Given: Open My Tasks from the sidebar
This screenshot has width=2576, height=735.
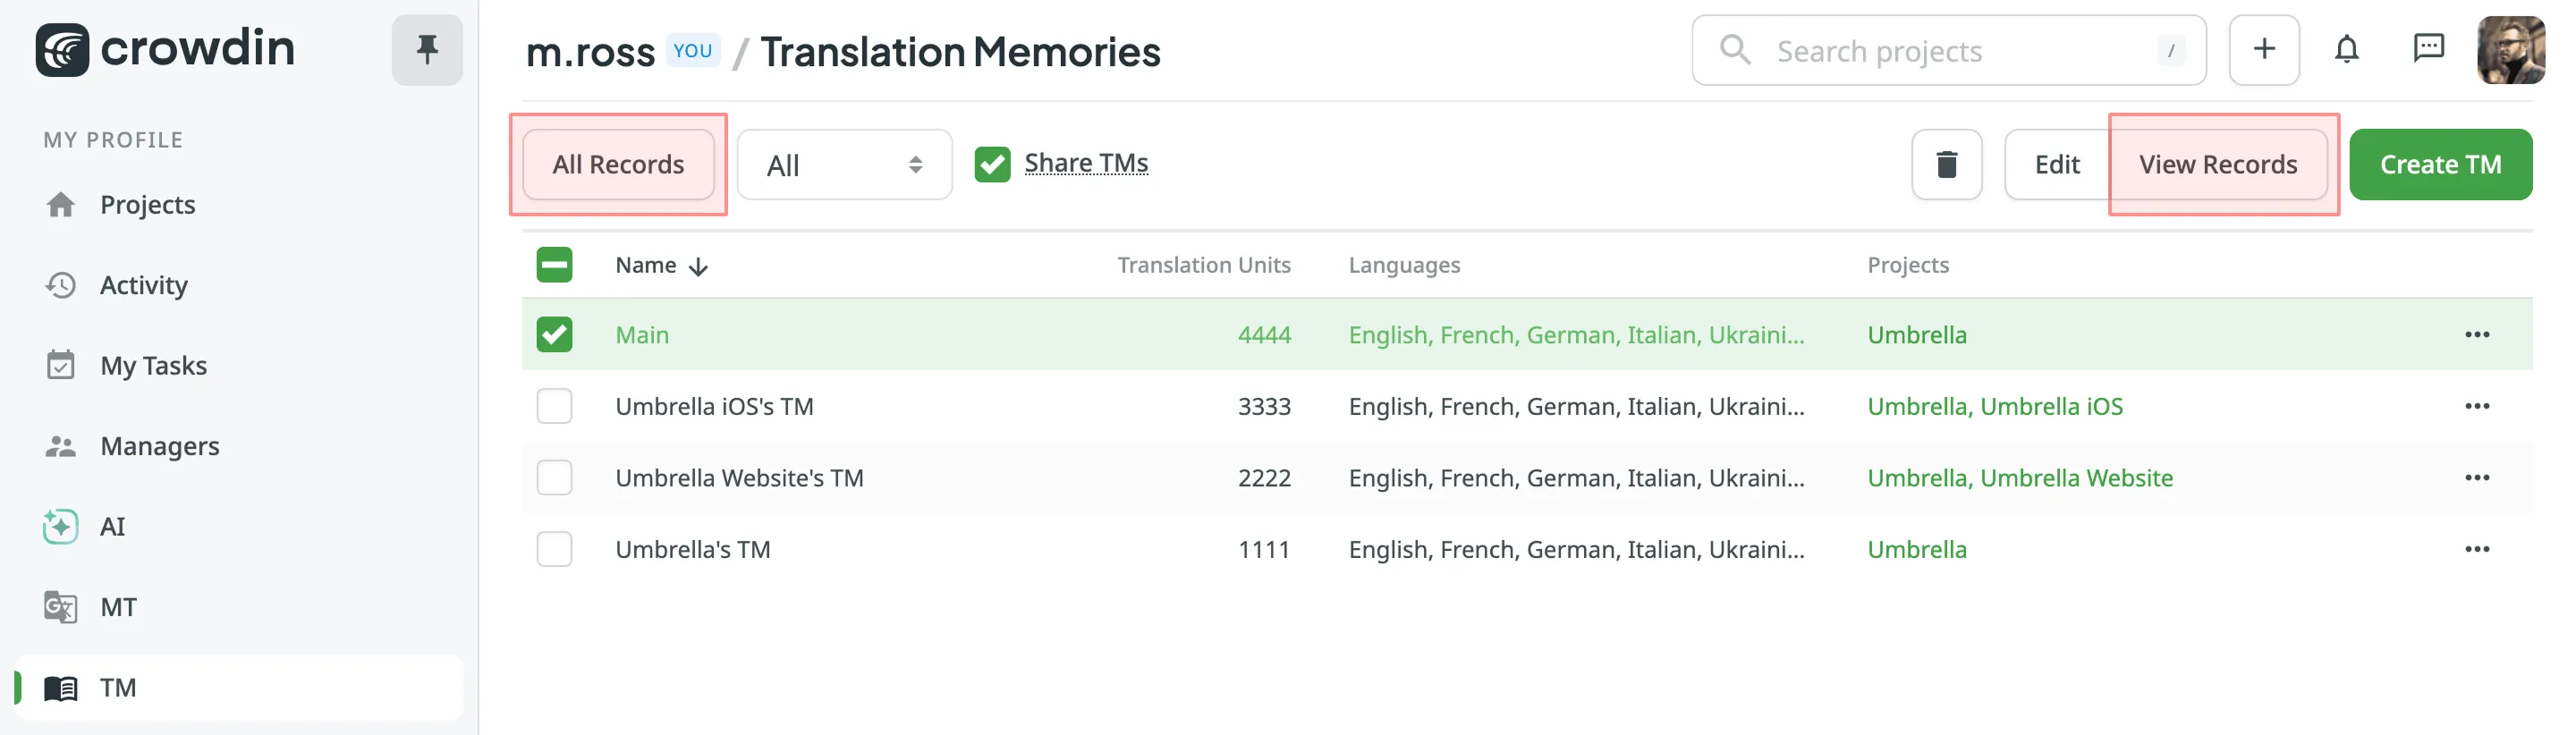Looking at the screenshot, I should click(153, 365).
